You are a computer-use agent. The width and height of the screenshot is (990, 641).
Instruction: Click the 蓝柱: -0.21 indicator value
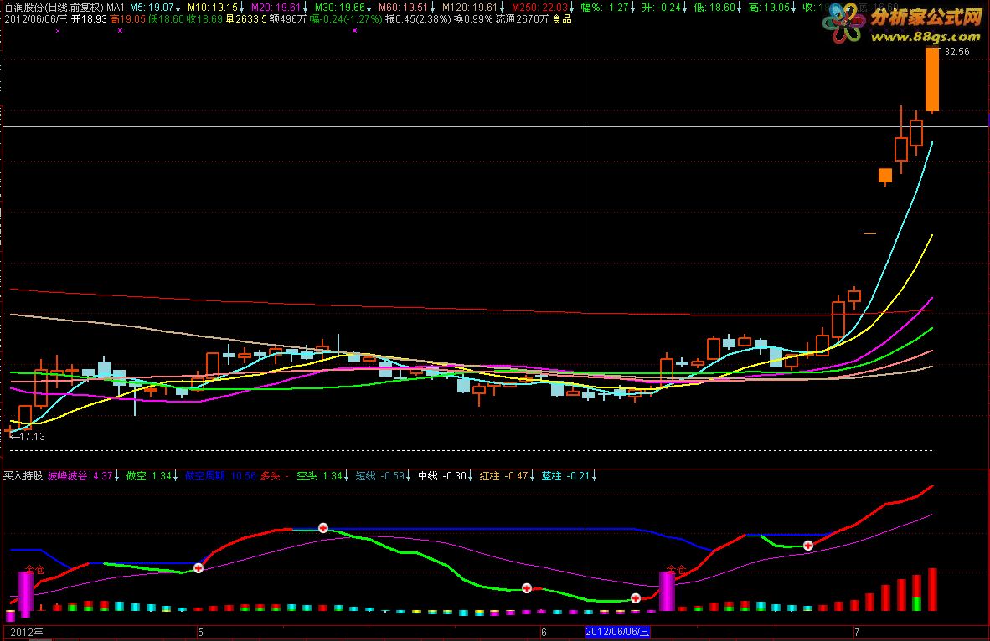point(565,475)
